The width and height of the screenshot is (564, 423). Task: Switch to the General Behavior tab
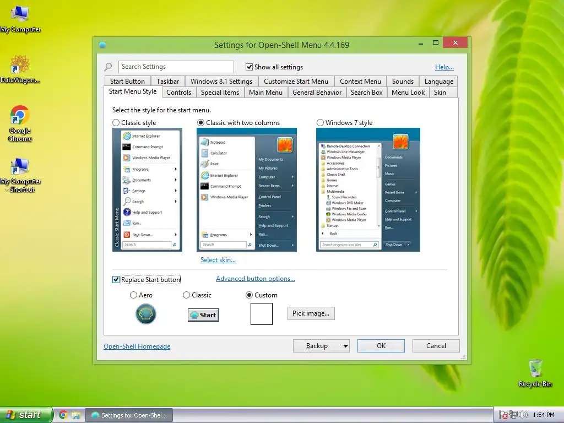coord(317,93)
